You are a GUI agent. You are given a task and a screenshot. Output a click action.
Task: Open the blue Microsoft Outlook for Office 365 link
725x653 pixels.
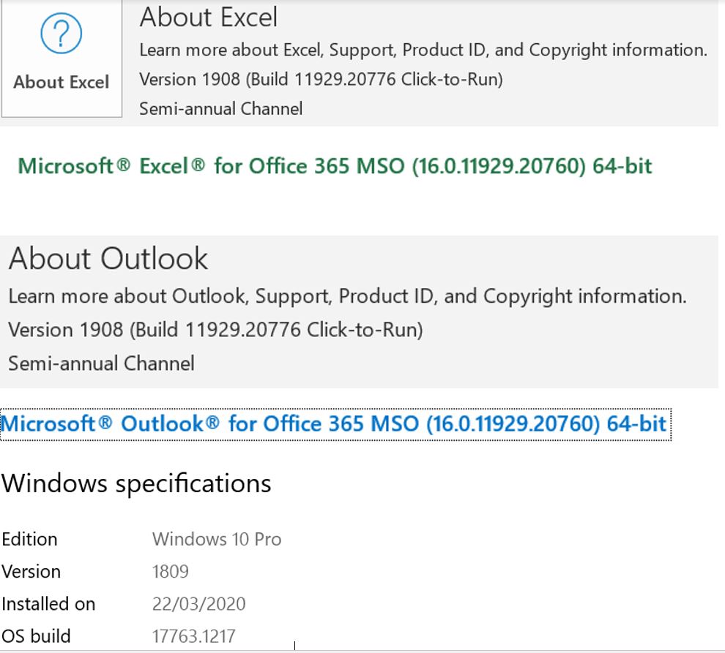click(x=335, y=424)
